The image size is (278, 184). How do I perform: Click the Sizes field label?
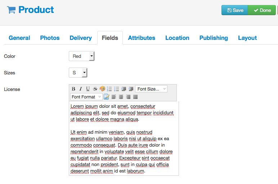(9, 73)
